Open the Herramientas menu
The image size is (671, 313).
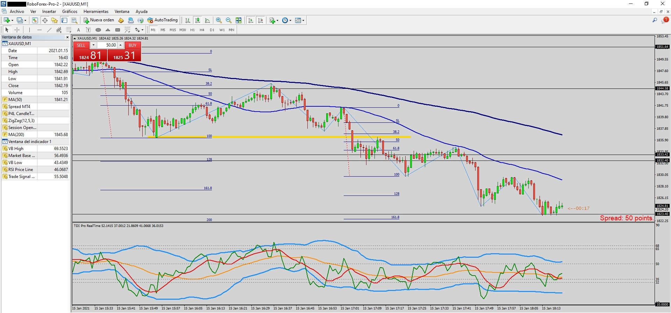(96, 12)
